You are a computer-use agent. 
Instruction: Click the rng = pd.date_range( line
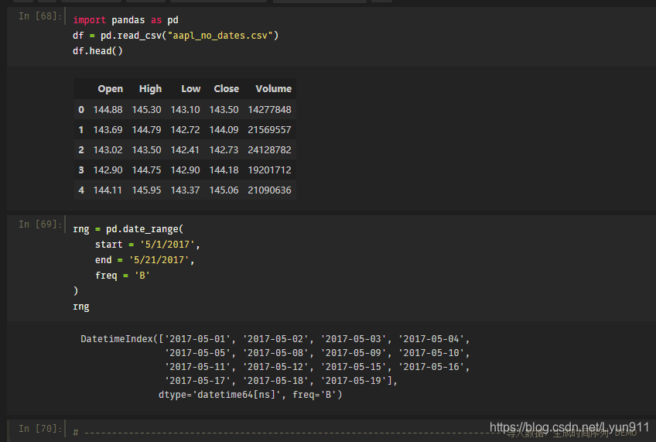pos(128,229)
